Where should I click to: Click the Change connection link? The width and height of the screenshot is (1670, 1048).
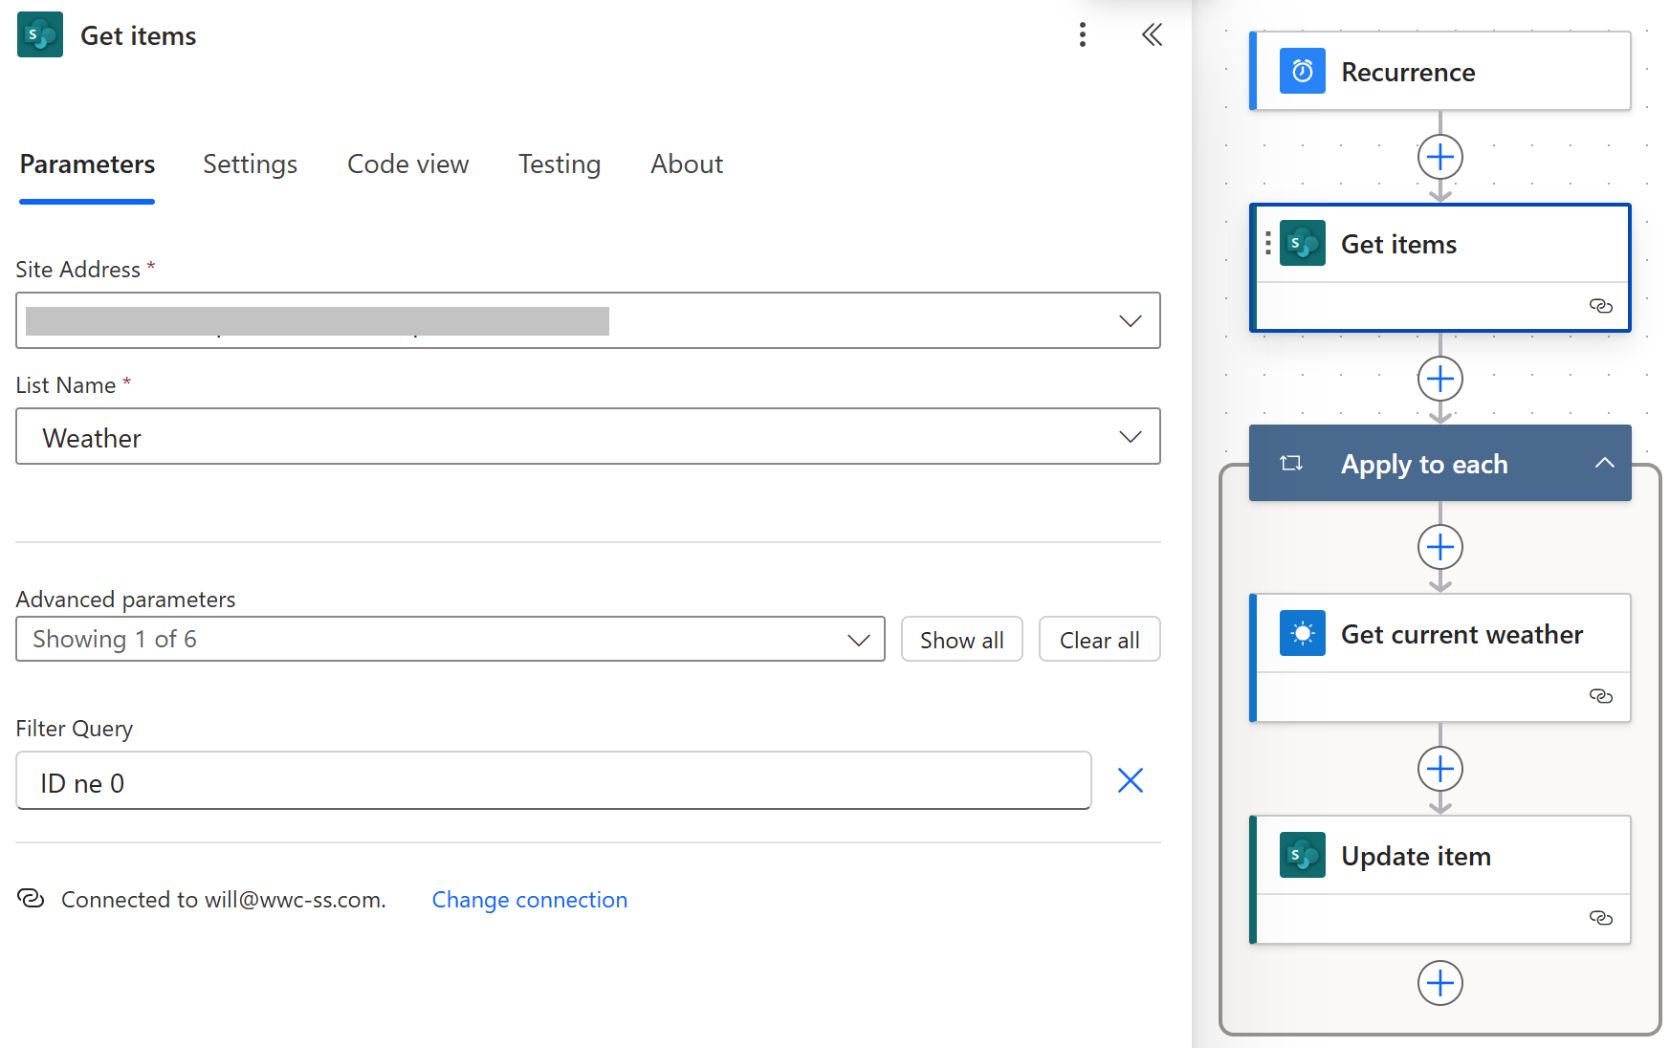[x=529, y=900]
